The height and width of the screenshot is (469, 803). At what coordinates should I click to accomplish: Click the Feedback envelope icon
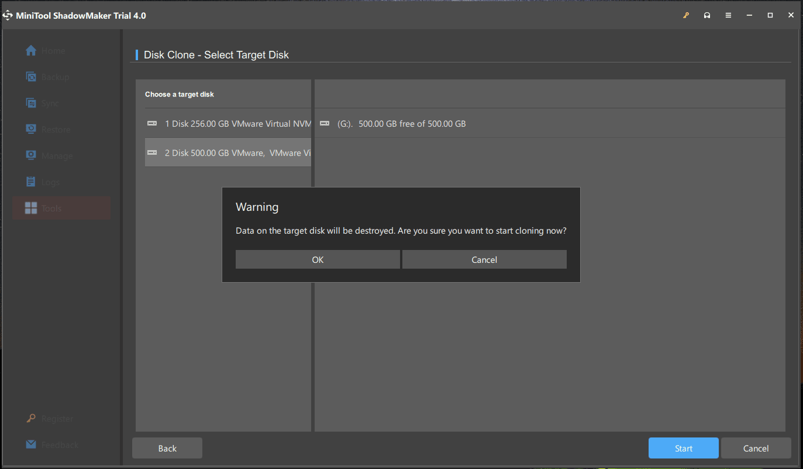(32, 444)
